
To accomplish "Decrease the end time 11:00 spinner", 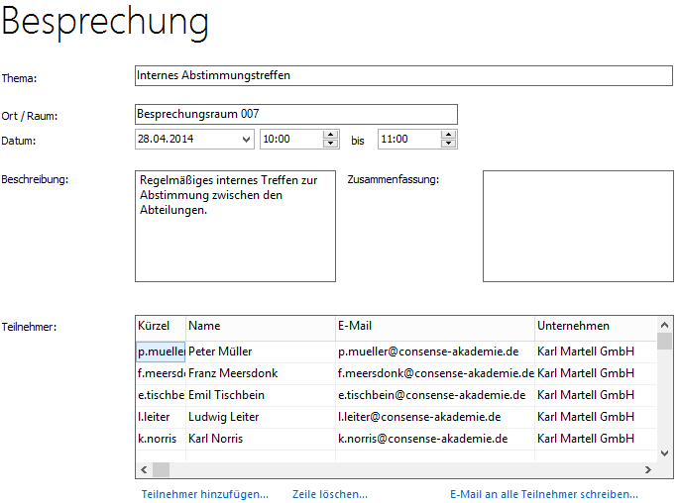I will click(448, 145).
